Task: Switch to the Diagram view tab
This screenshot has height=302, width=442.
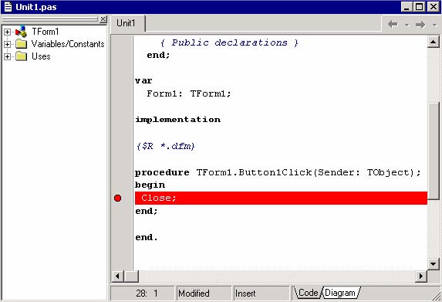Action: (x=340, y=293)
